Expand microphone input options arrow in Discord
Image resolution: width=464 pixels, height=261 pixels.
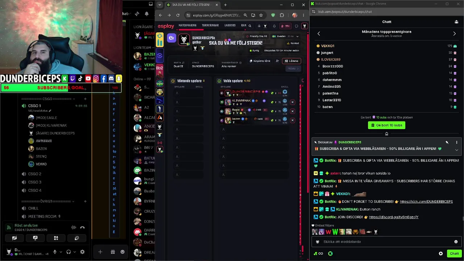[x=60, y=252]
